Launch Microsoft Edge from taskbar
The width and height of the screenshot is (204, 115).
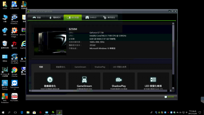[22, 112]
